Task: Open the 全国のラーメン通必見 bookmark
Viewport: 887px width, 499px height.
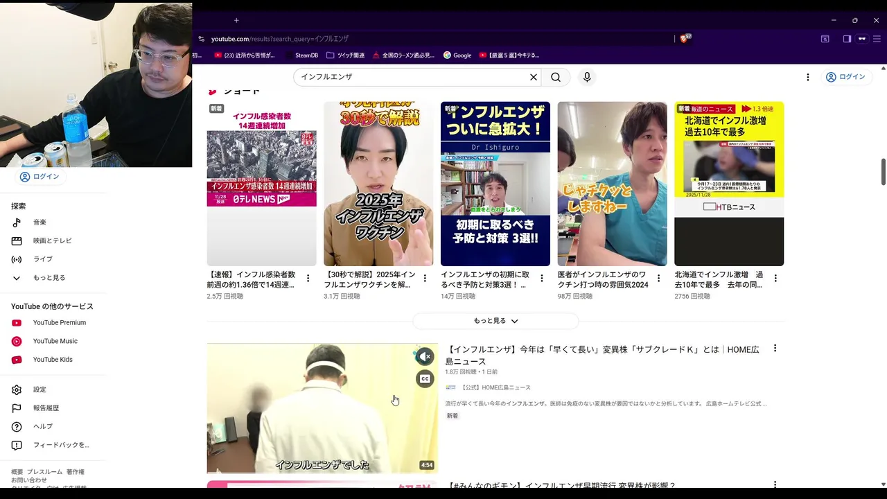Action: click(x=403, y=55)
